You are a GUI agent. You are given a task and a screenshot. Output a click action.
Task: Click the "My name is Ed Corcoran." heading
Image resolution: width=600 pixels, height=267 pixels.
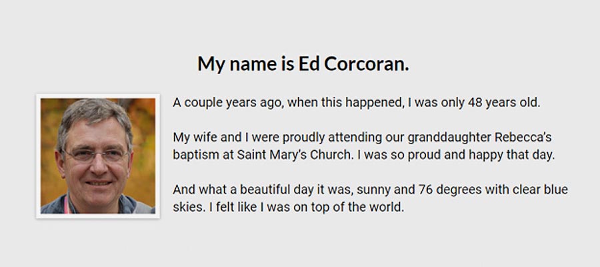(x=303, y=64)
